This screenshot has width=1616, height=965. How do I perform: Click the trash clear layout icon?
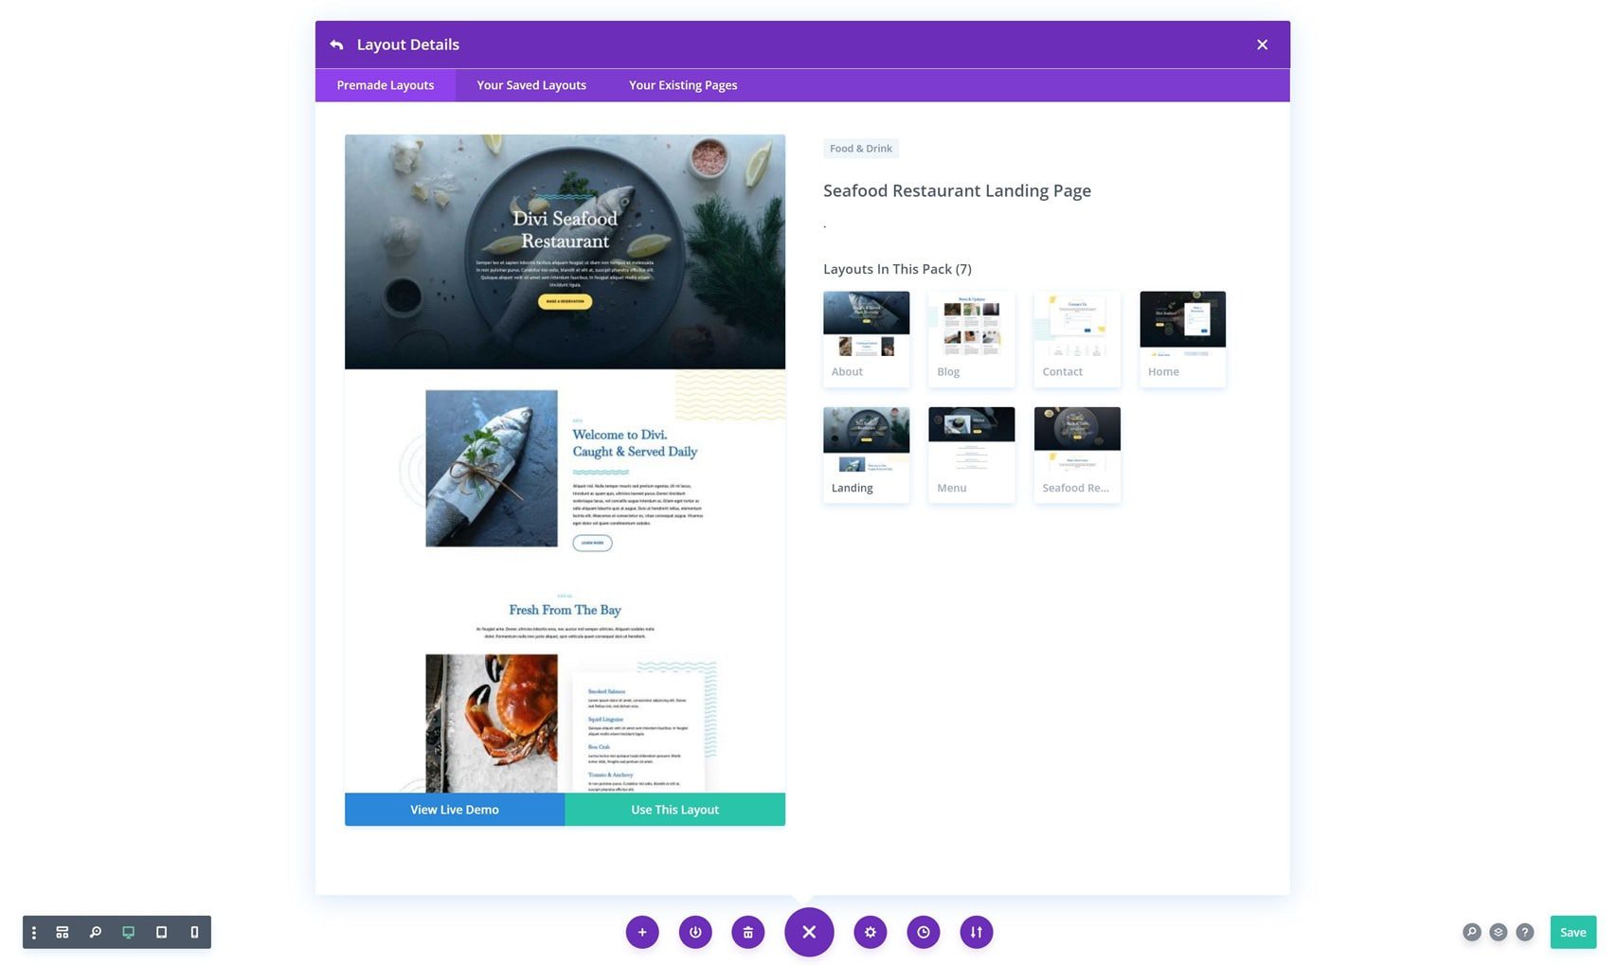click(748, 933)
